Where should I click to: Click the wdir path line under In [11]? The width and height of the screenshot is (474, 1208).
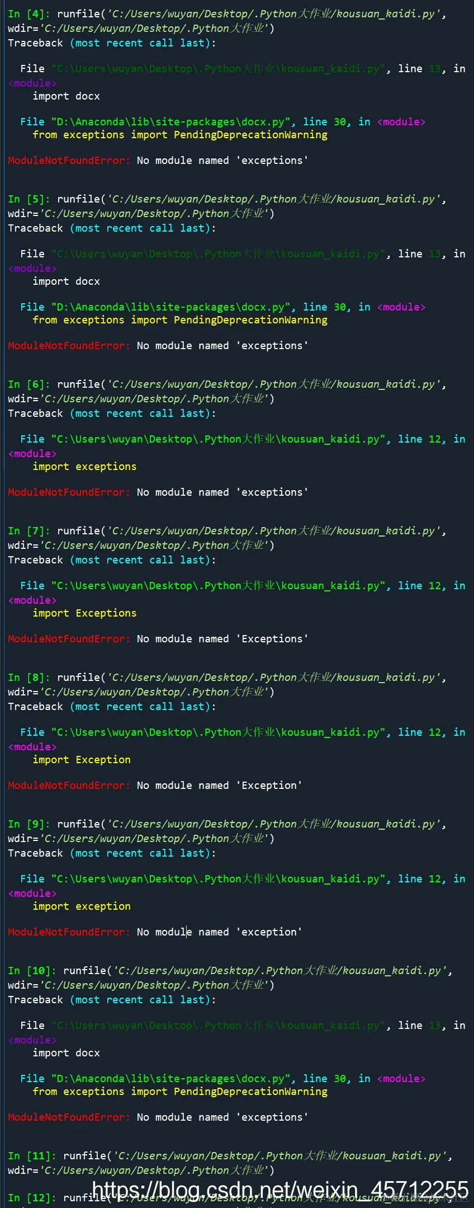[141, 1171]
